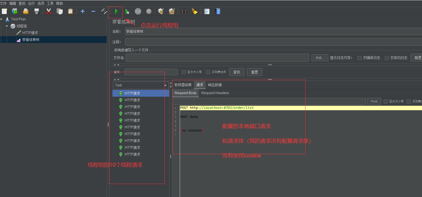Focus the 查找 search text field
This screenshot has height=197, width=422.
coord(151,72)
